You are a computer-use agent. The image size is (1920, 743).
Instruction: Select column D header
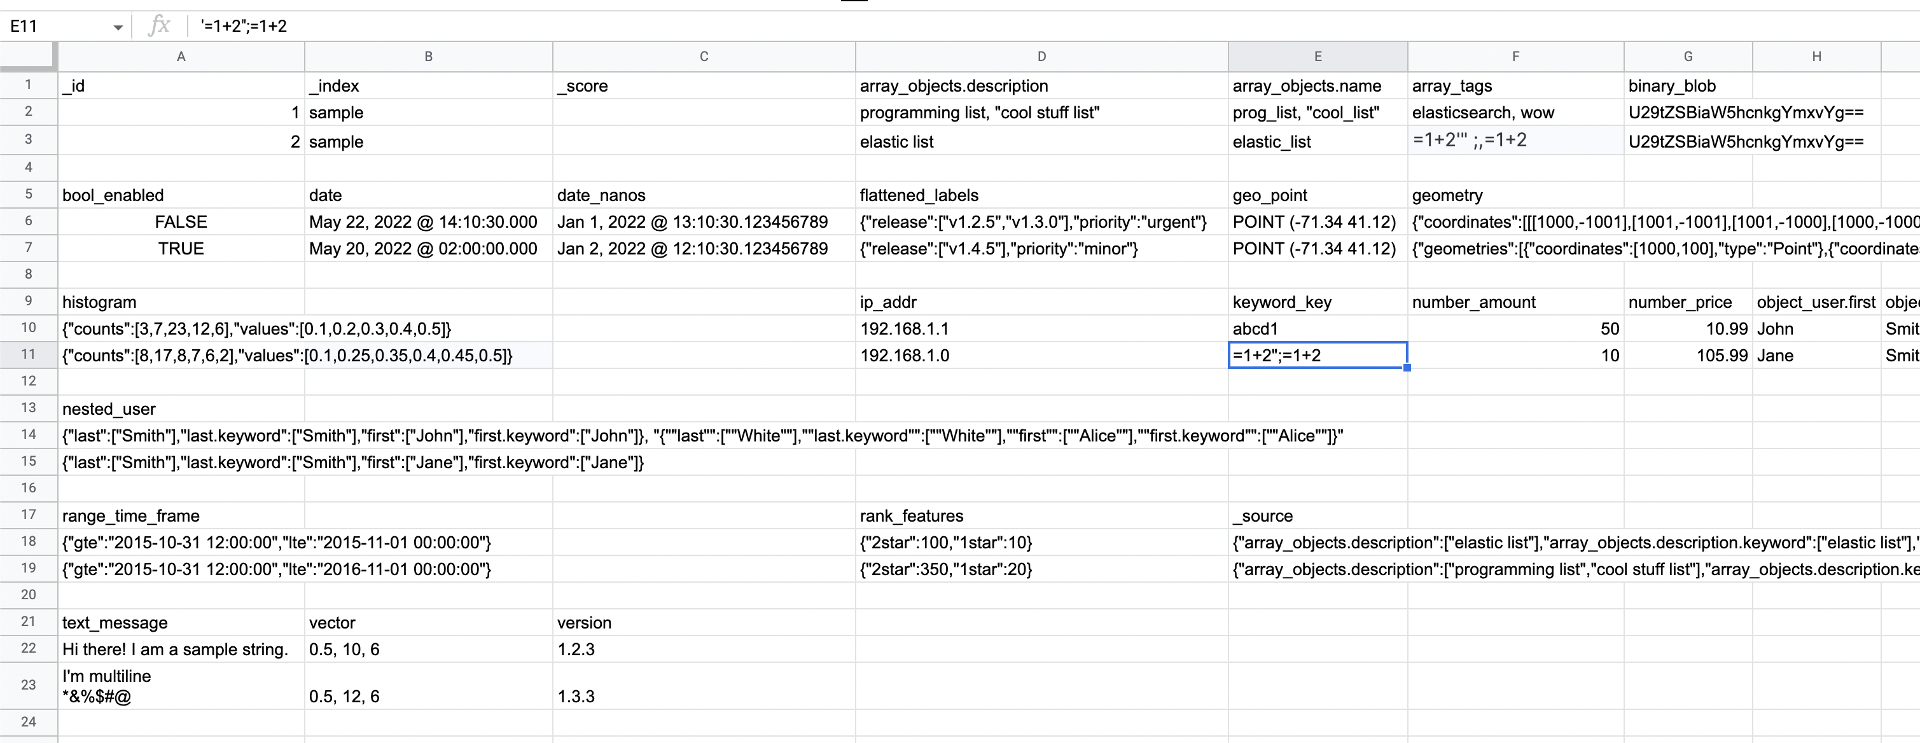tap(1041, 57)
